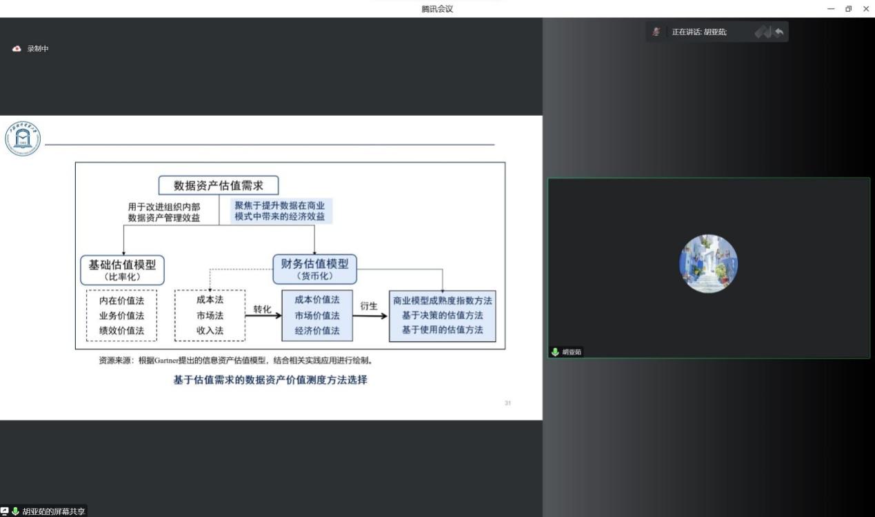Minimize the Tencent Meeting window

pyautogui.click(x=831, y=9)
